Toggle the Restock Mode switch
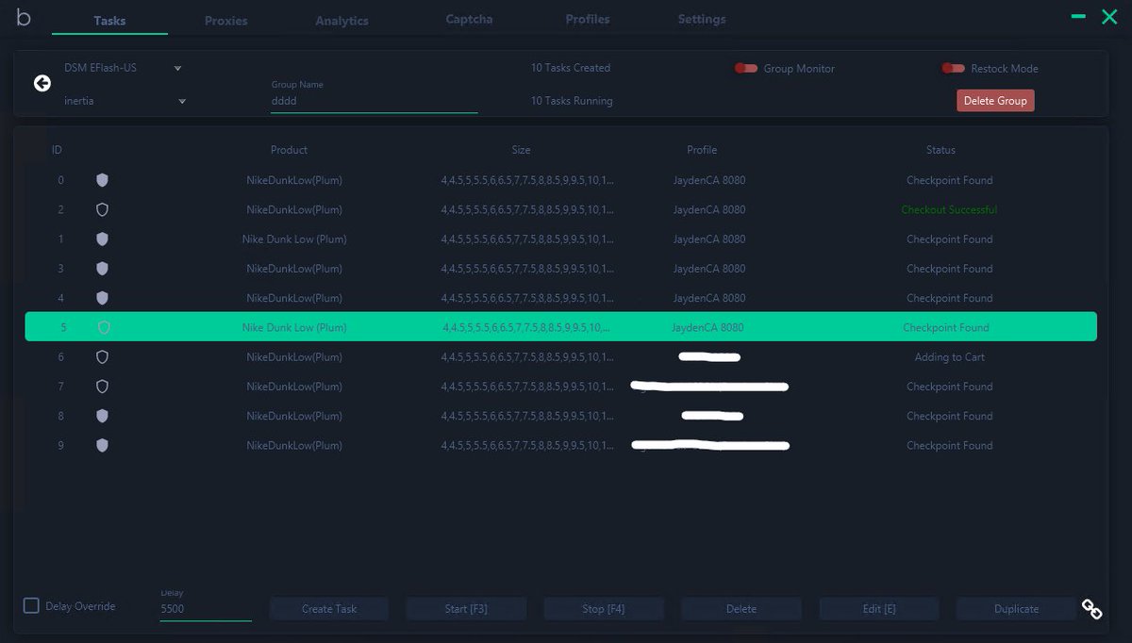 coord(954,68)
